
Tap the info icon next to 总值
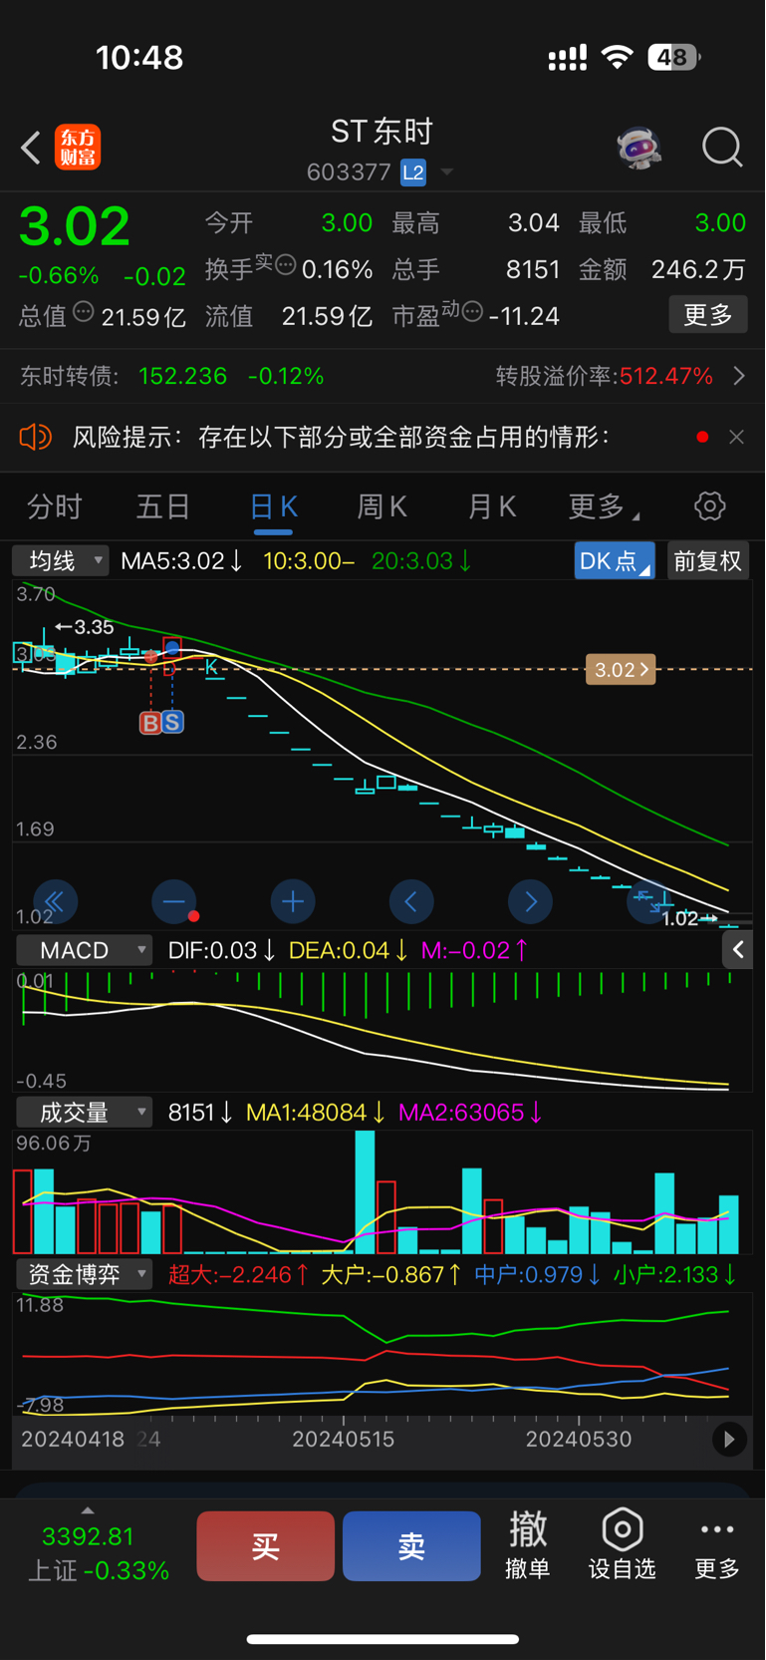(84, 312)
